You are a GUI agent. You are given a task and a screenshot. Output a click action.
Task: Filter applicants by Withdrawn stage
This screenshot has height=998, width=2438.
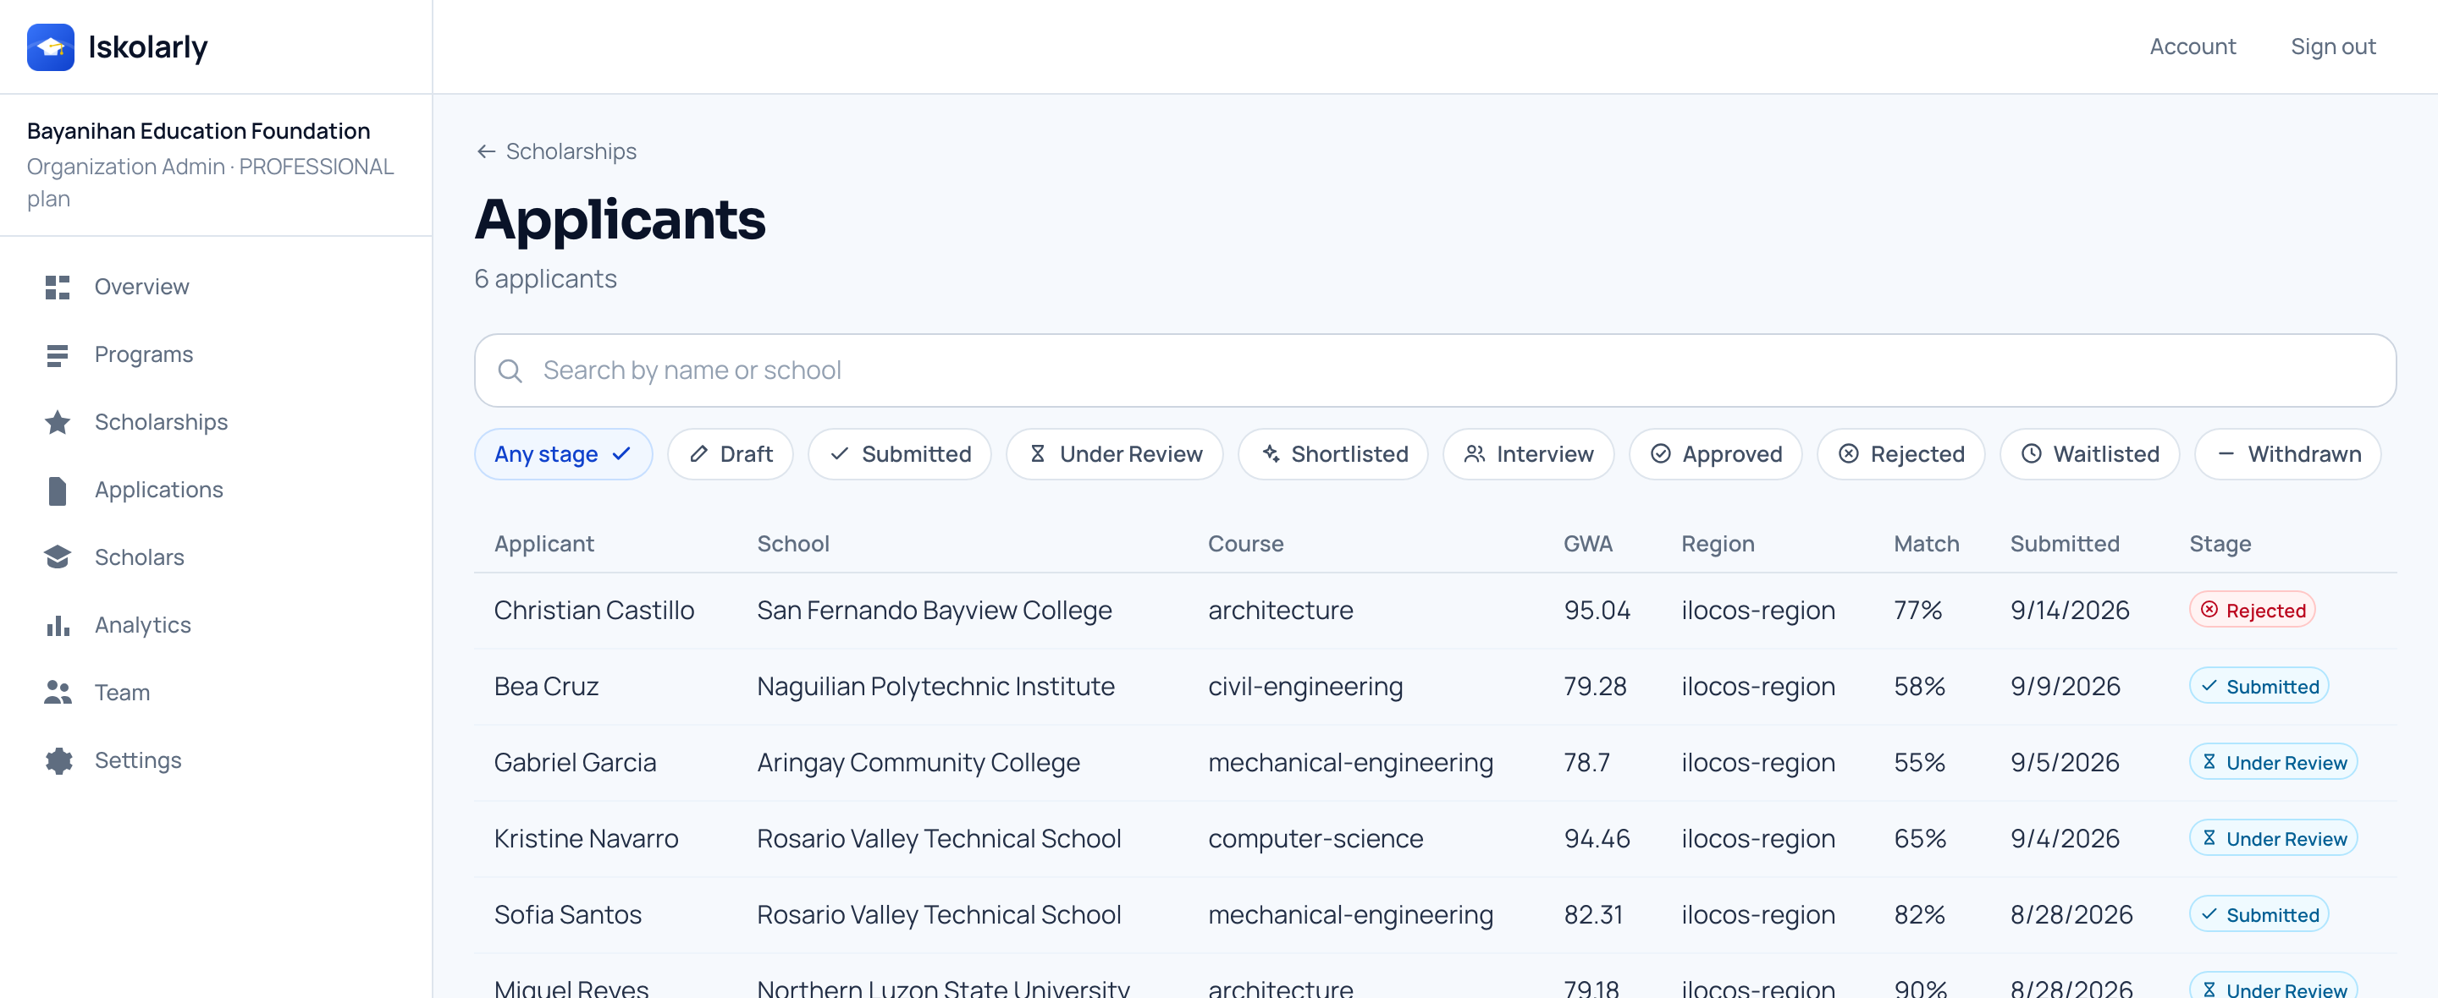pyautogui.click(x=2286, y=454)
